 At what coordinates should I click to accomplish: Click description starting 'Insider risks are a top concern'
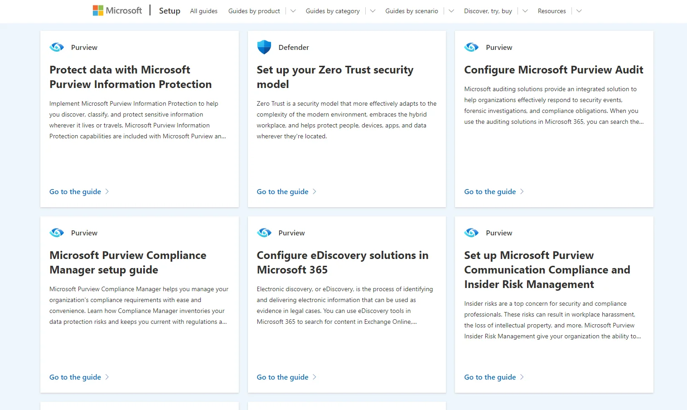coord(552,320)
